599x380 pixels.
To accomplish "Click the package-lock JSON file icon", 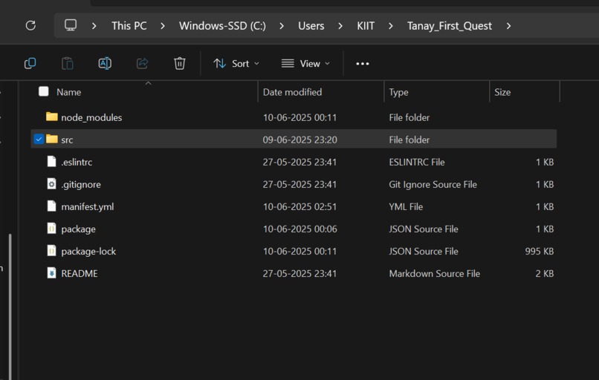I will (51, 251).
